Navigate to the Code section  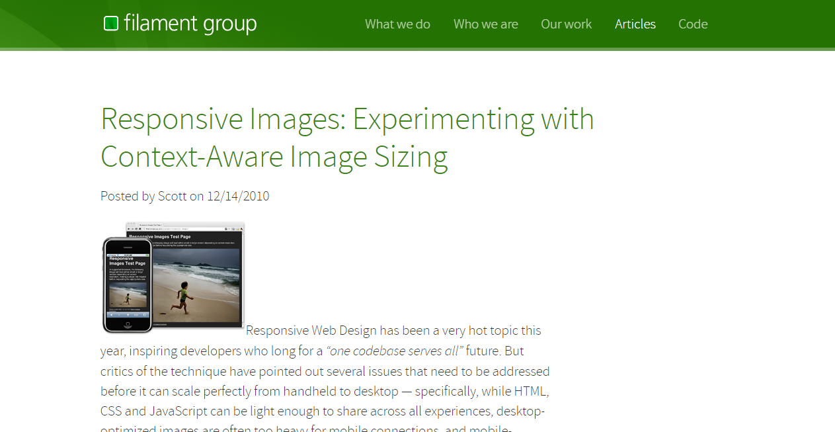pyautogui.click(x=693, y=24)
